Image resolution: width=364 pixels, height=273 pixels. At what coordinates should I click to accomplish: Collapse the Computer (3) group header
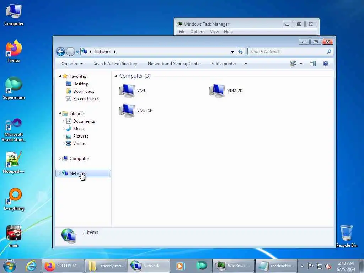116,76
